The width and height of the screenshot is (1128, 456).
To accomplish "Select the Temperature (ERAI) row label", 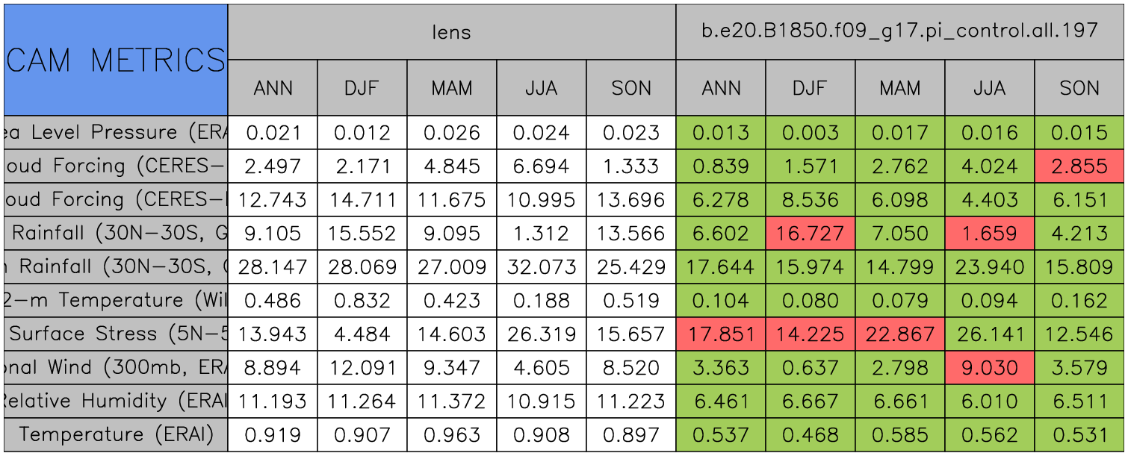I will [x=116, y=435].
